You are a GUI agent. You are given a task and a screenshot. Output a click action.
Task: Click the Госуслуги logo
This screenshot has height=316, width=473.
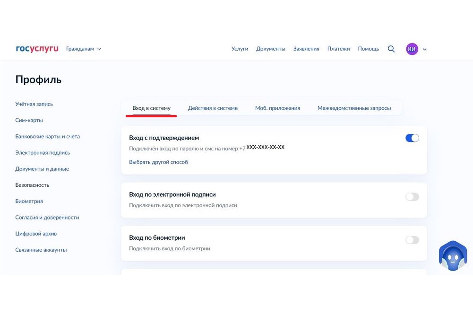click(x=37, y=49)
